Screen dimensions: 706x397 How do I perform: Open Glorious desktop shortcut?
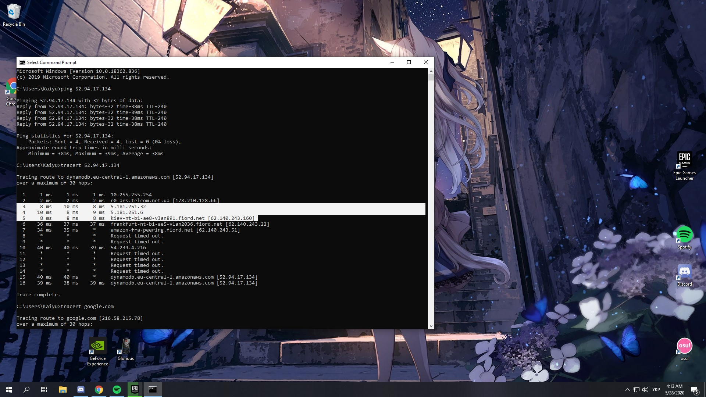126,349
